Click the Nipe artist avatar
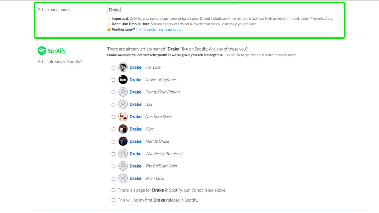The image size is (379, 213). pyautogui.click(x=123, y=129)
